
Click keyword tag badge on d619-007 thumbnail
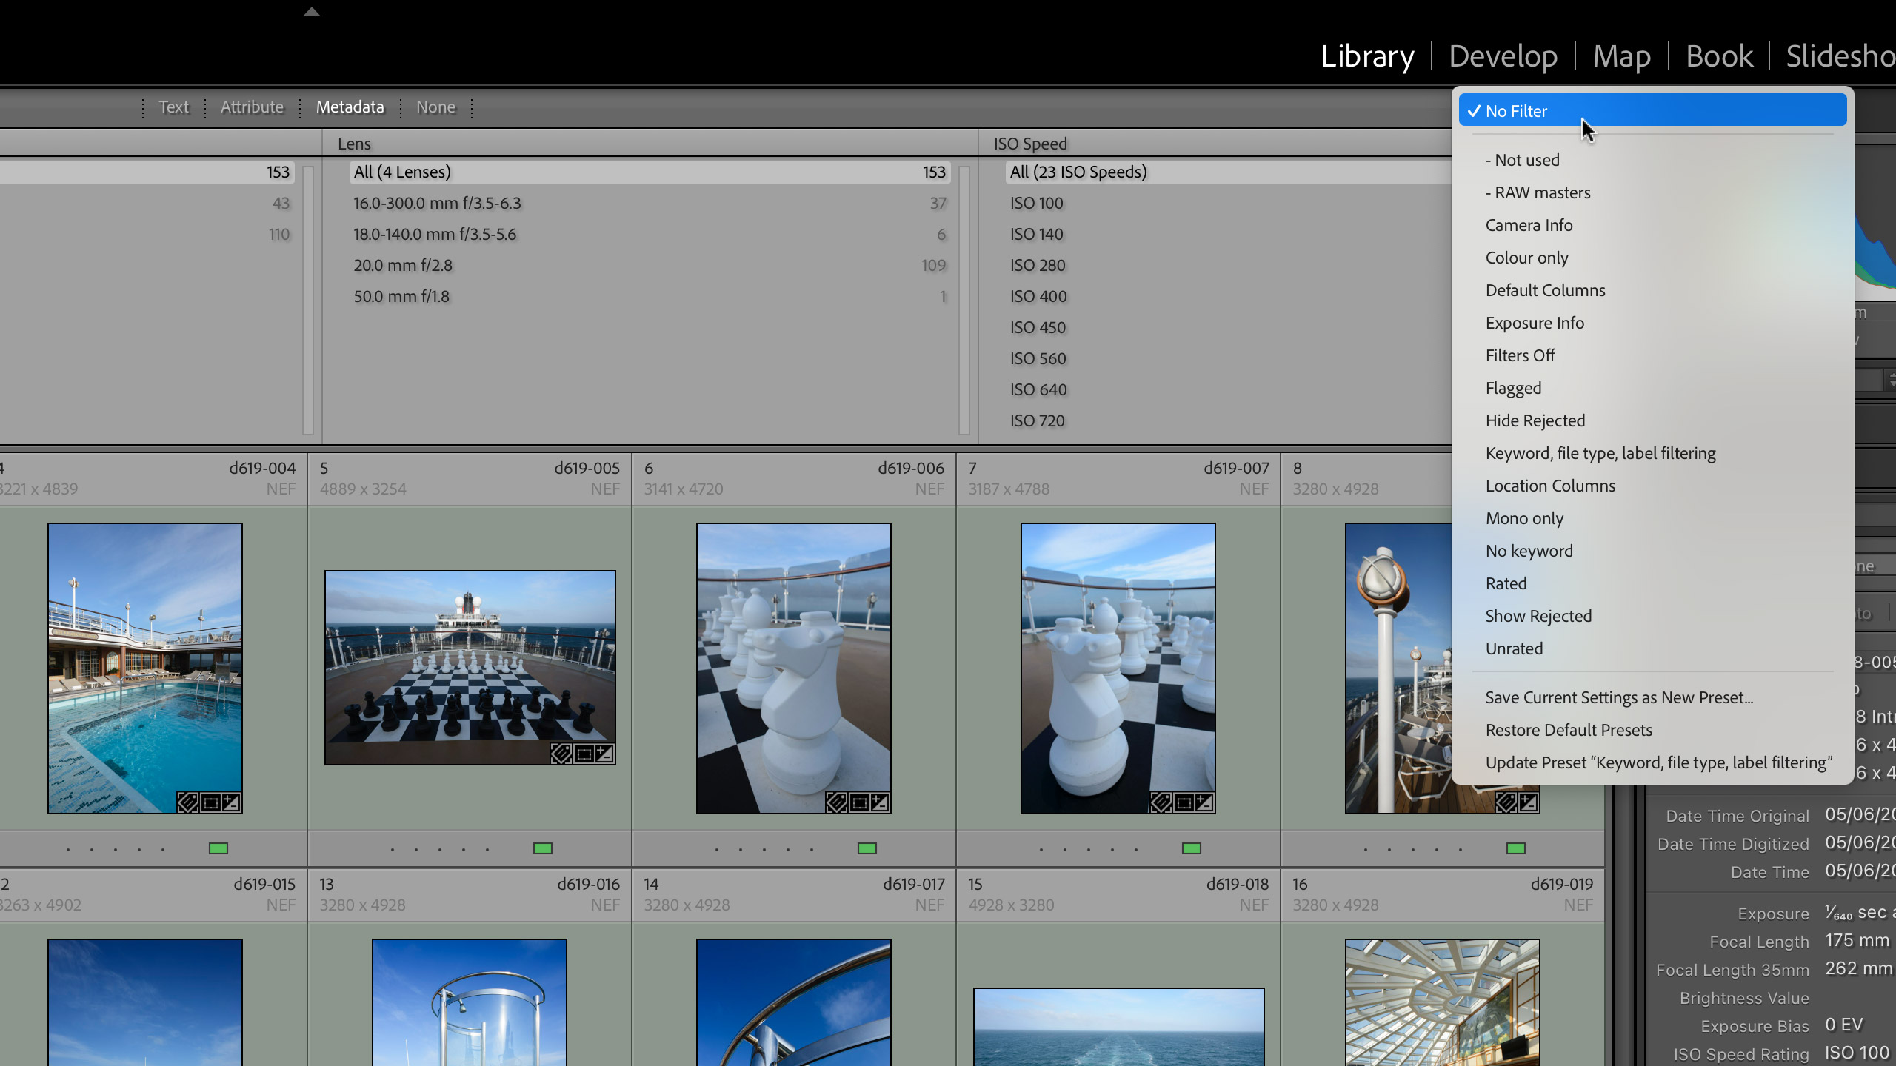(1161, 802)
